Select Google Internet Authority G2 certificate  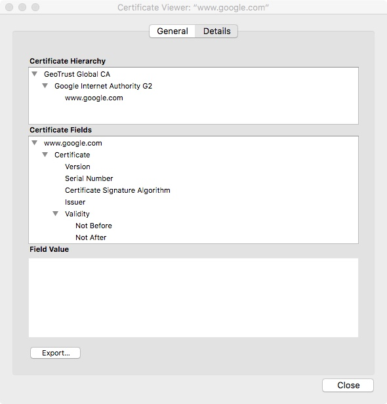click(x=103, y=86)
